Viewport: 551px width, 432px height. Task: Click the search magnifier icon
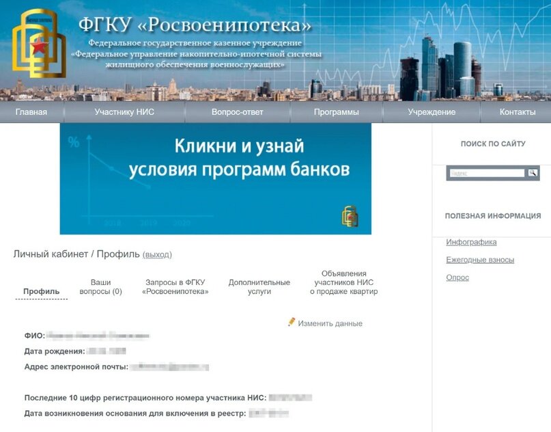(533, 173)
